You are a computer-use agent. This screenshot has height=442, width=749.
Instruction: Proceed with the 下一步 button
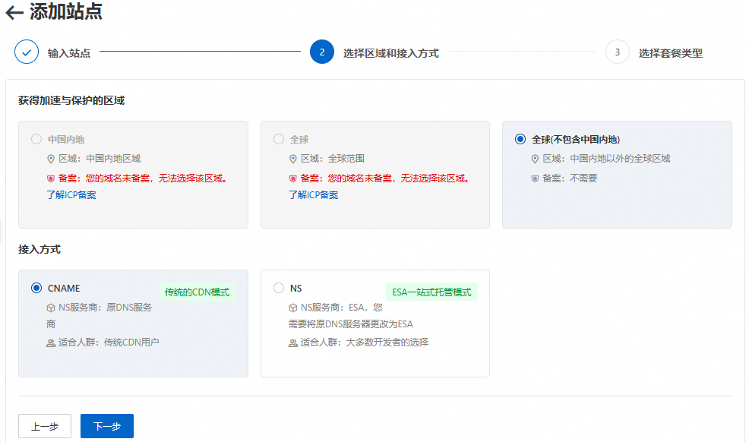[x=107, y=426]
